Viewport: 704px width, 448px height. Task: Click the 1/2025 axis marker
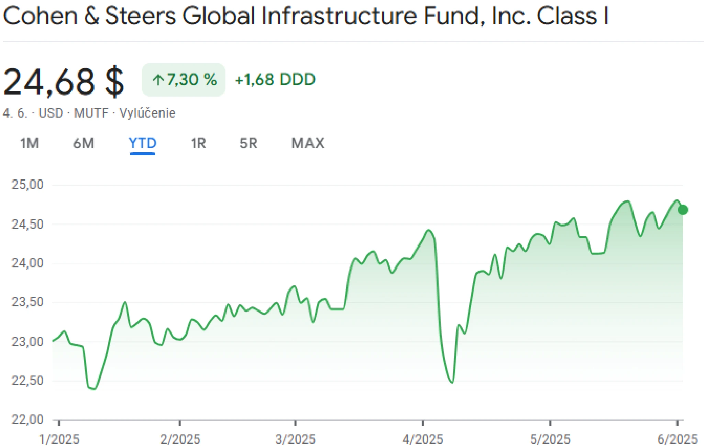[59, 439]
